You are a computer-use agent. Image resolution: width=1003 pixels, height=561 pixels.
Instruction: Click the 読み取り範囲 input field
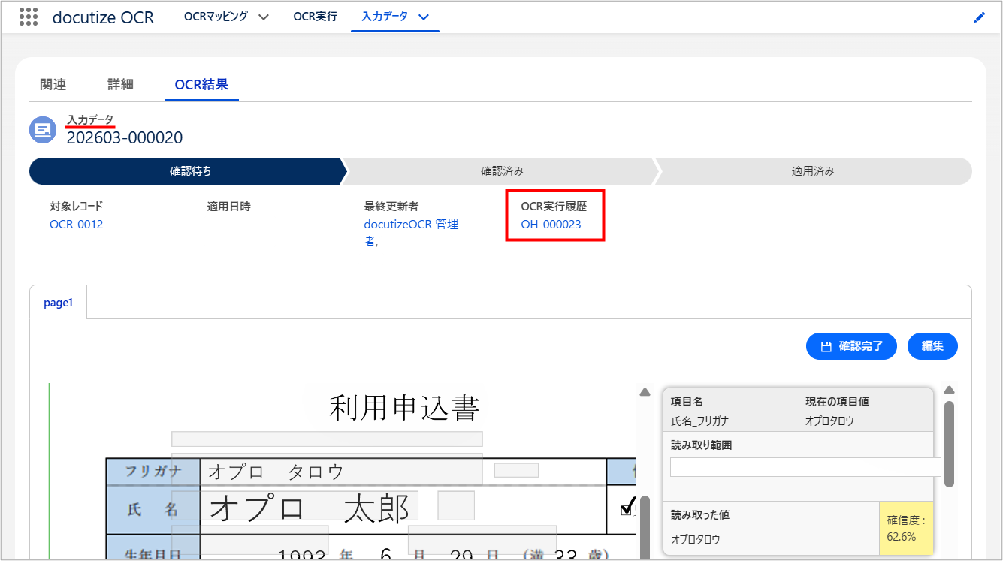coord(804,467)
